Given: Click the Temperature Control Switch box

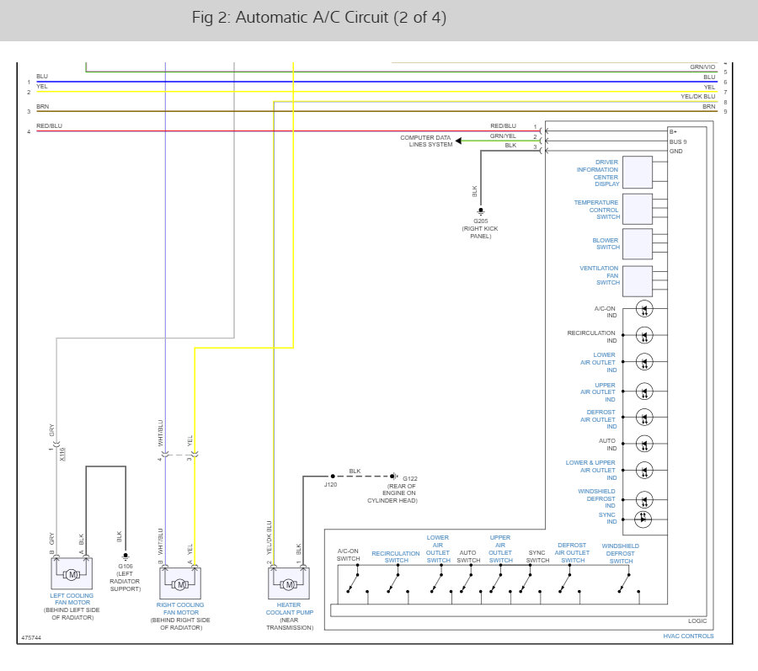Looking at the screenshot, I should tap(638, 209).
